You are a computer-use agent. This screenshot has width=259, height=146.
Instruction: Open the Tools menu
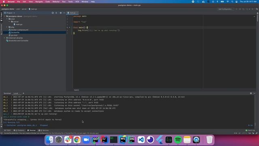(70, 2)
